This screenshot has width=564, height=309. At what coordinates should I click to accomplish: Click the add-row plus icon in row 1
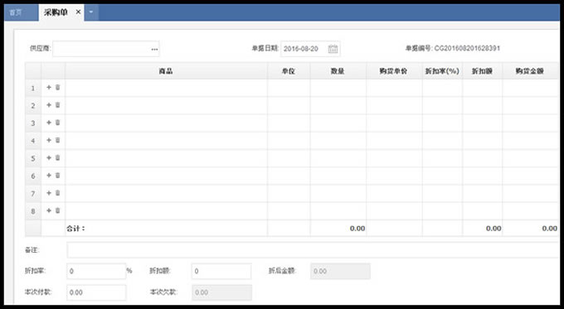click(49, 87)
